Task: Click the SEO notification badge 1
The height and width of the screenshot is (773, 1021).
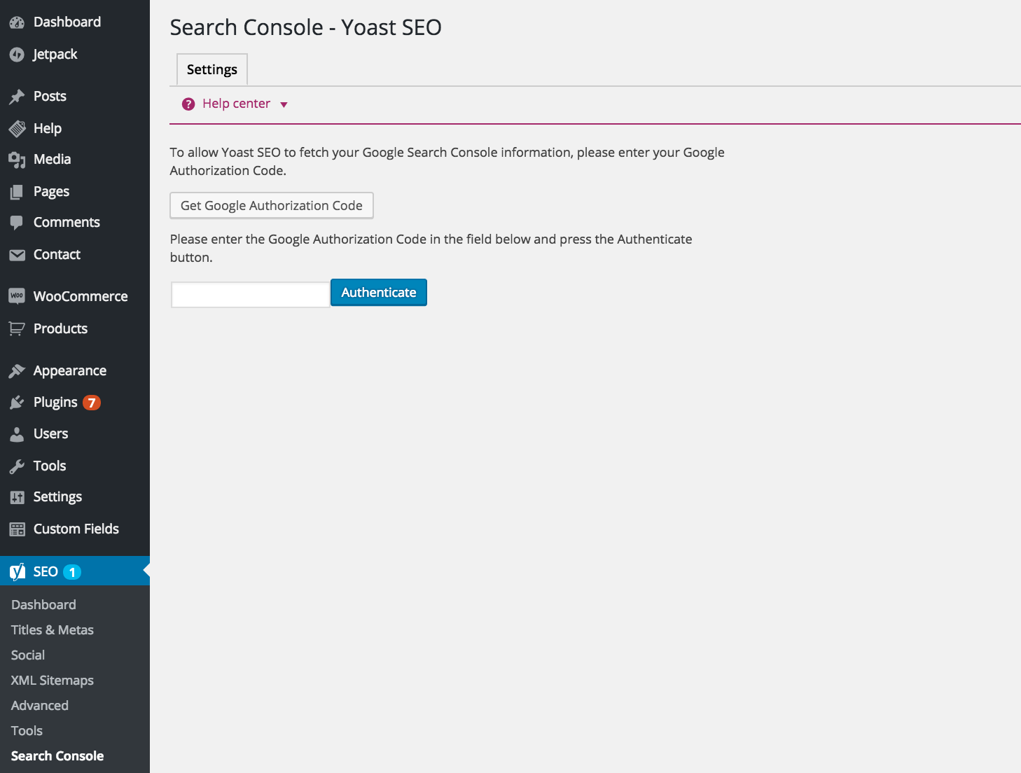Action: 72,572
